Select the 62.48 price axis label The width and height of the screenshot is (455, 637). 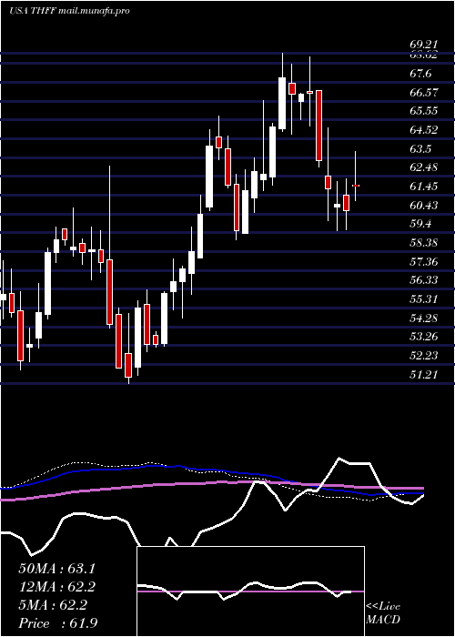point(423,167)
